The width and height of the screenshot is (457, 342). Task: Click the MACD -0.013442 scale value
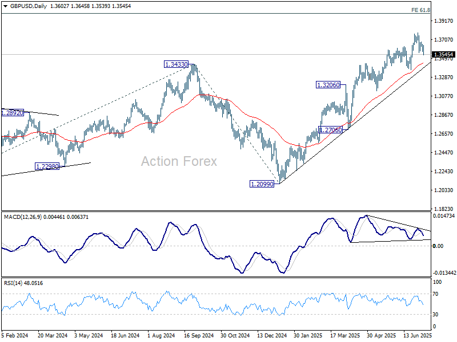(x=444, y=273)
